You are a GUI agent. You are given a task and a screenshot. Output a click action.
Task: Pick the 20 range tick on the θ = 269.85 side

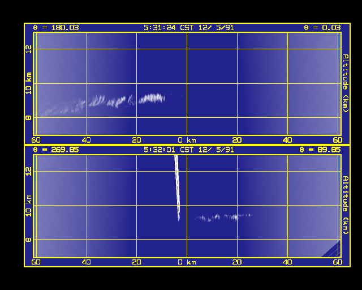[x=137, y=262]
